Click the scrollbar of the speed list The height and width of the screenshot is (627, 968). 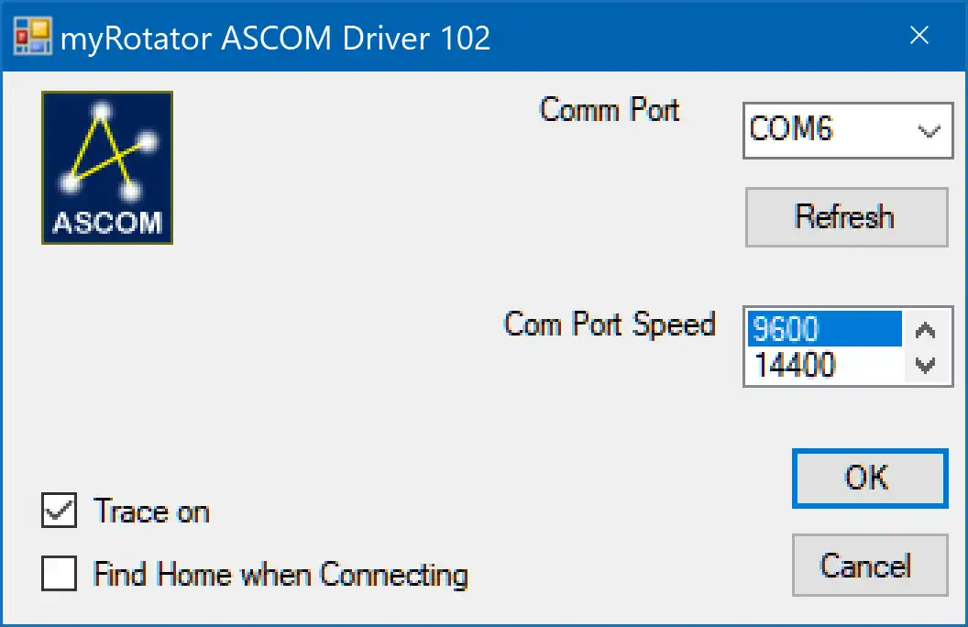pyautogui.click(x=925, y=347)
